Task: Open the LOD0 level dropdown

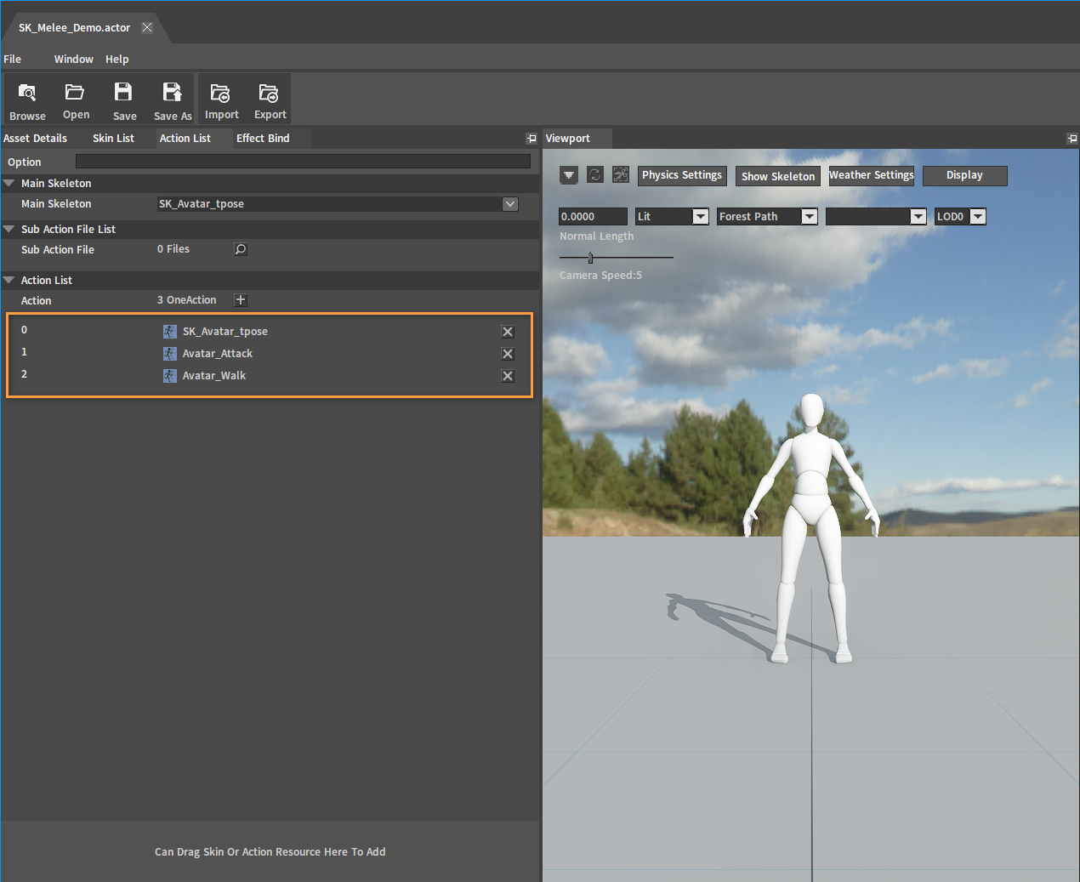Action: (x=978, y=217)
